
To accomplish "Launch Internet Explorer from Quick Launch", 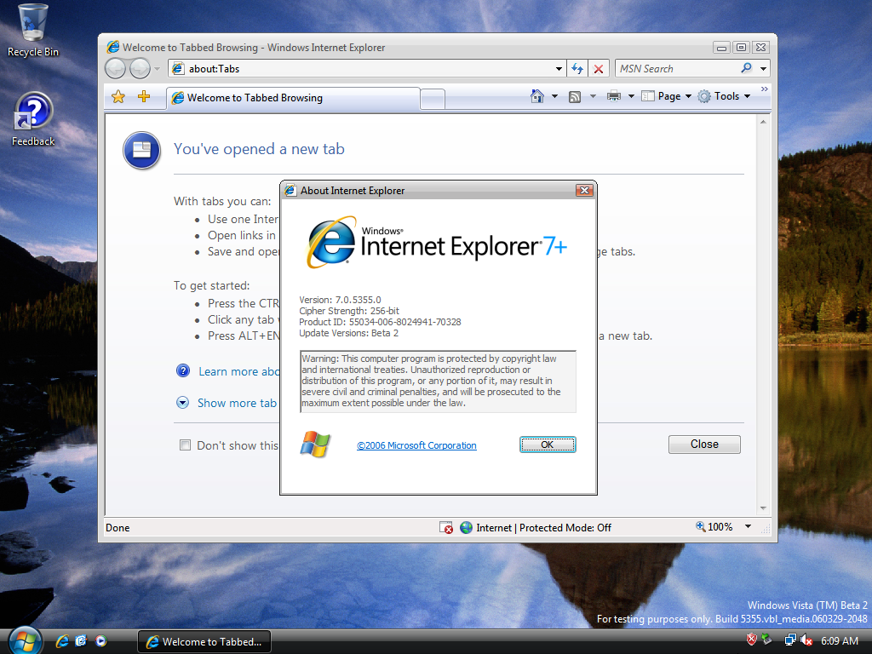I will pos(62,640).
